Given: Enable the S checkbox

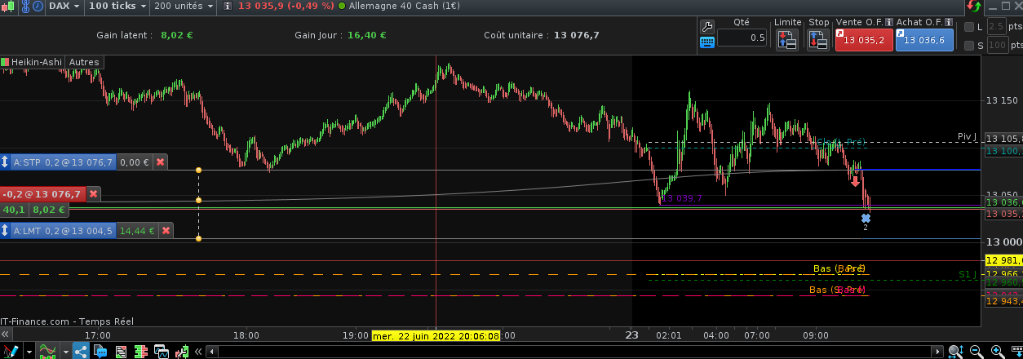Looking at the screenshot, I should click(969, 46).
